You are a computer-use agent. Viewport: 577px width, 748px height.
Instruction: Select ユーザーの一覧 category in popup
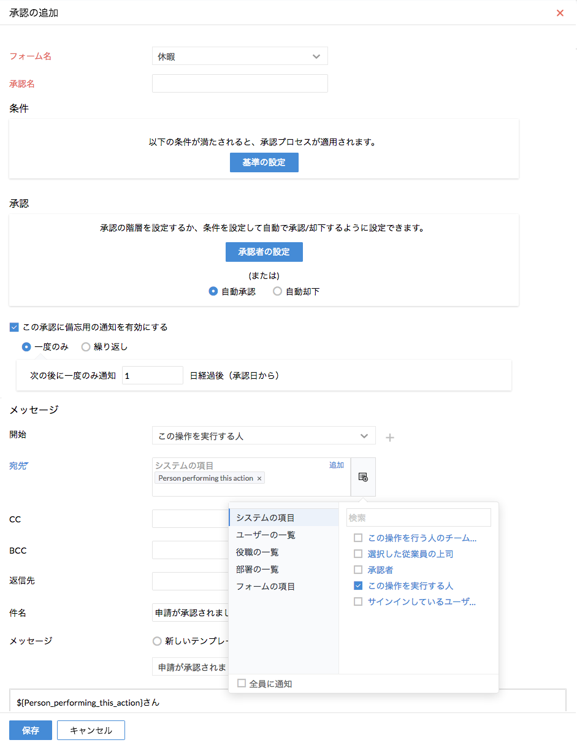coord(284,535)
